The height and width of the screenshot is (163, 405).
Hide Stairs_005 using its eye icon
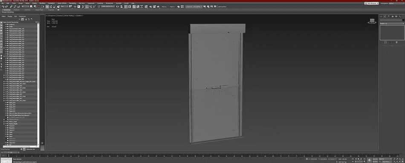(x=6, y=103)
